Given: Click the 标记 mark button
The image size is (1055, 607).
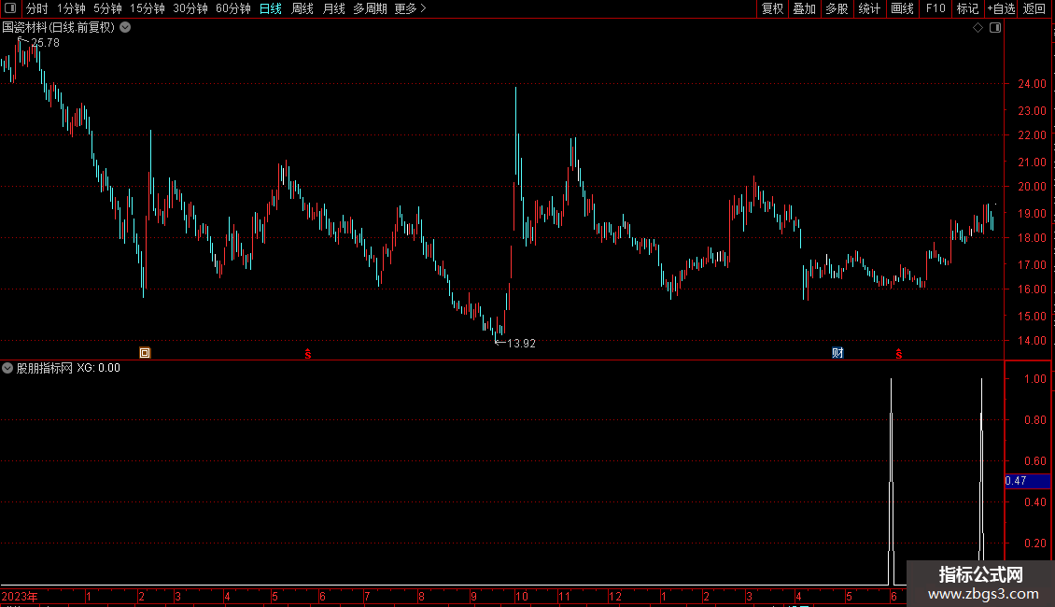Looking at the screenshot, I should [x=967, y=8].
